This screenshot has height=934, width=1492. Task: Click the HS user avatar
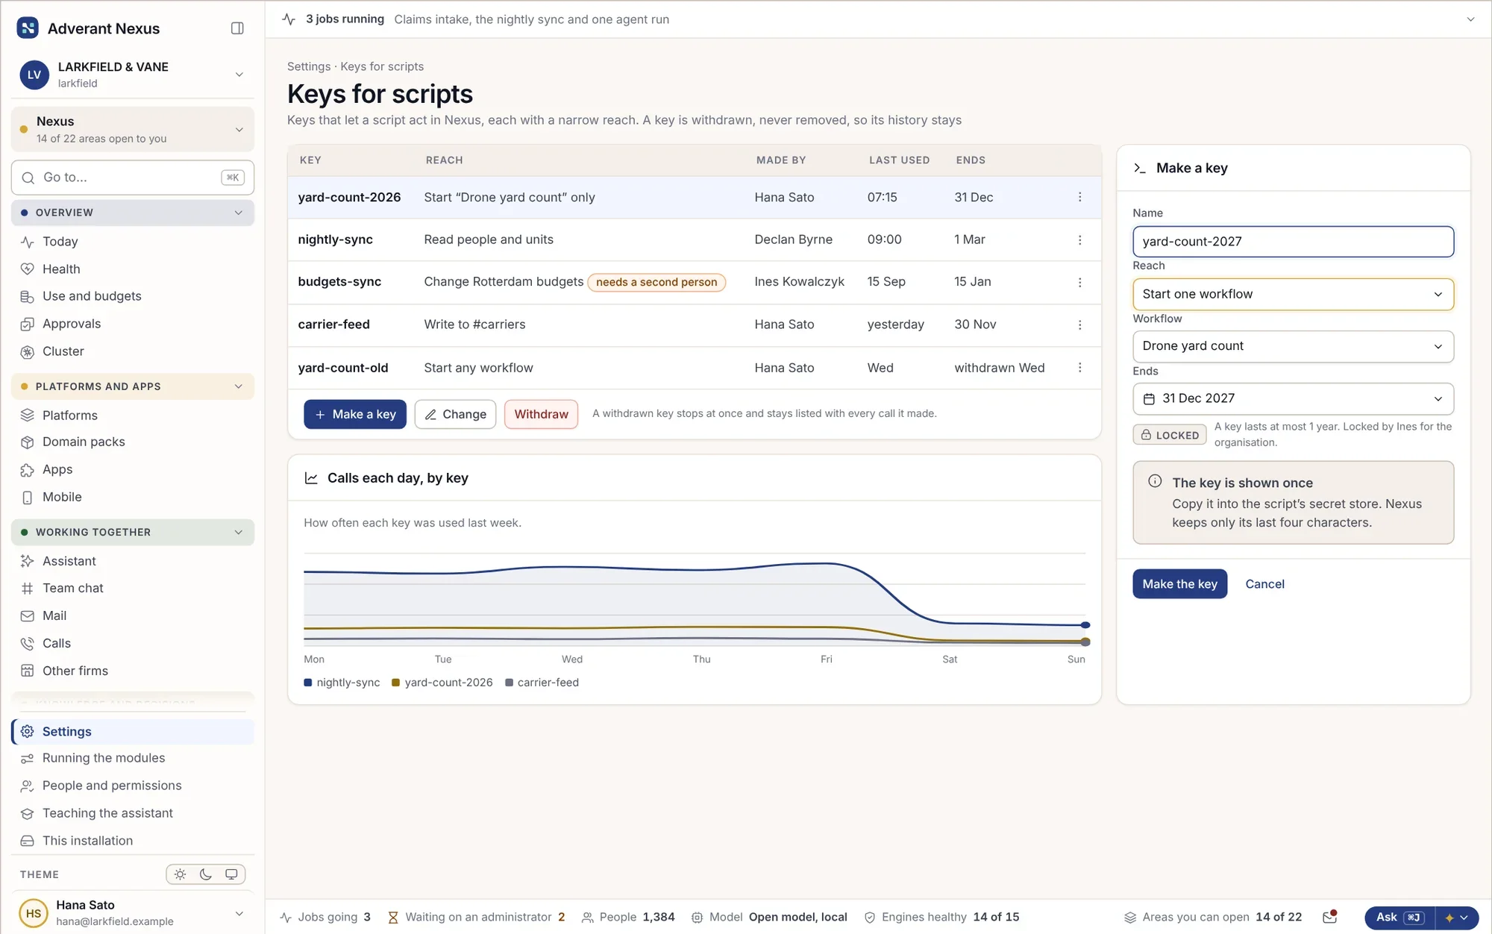34,913
